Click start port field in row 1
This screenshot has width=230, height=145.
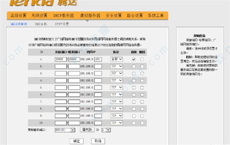click(61, 59)
